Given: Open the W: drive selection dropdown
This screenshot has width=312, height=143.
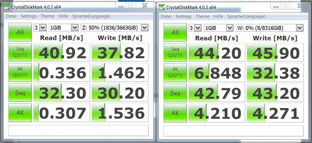Looking at the screenshot, I should click(x=269, y=28).
